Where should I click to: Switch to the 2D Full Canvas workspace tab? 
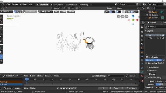point(57,5)
